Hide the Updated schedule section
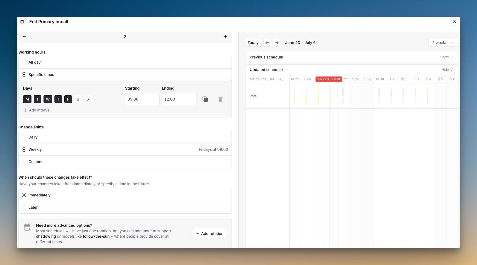 click(447, 70)
